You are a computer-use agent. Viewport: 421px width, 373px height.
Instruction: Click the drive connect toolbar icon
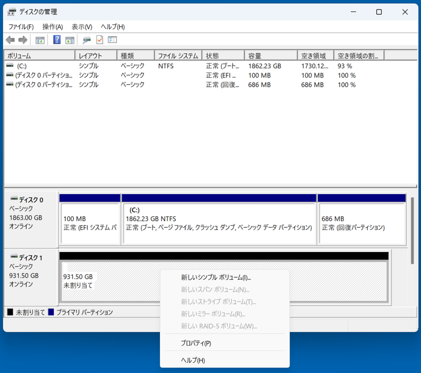(86, 41)
